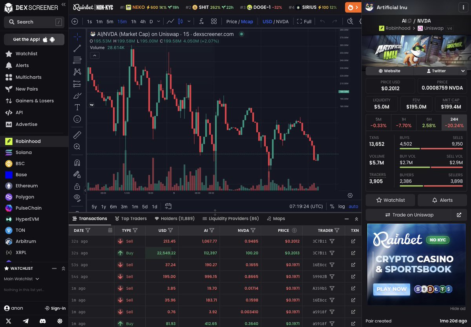Toggle magnet snapping mode
The width and height of the screenshot is (471, 327).
point(77,163)
